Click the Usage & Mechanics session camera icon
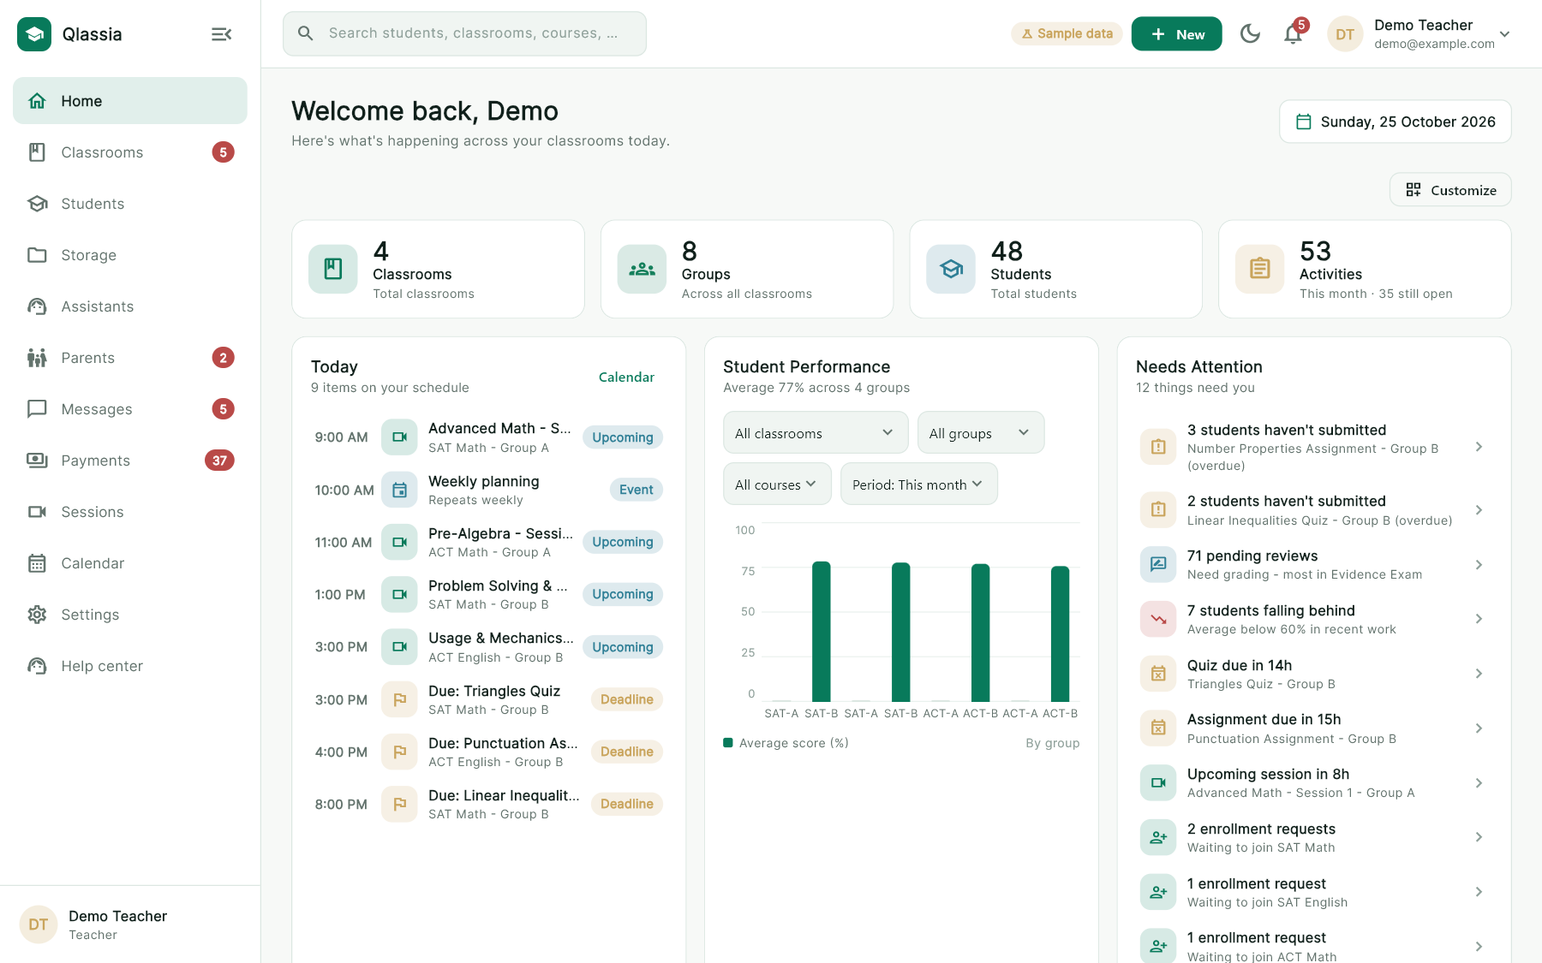Screen dimensions: 1542x963 tap(399, 647)
